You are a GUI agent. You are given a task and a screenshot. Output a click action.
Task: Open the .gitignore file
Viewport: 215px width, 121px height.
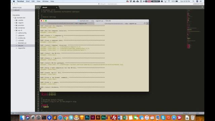(x=21, y=35)
